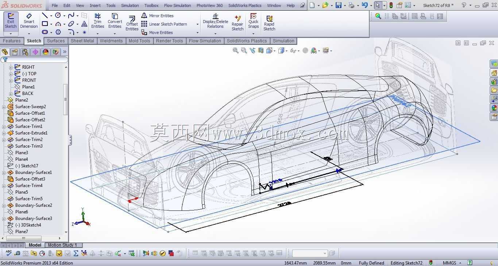Expand the Surface-Sweep2 tree node
The width and height of the screenshot is (498, 266).
4,107
